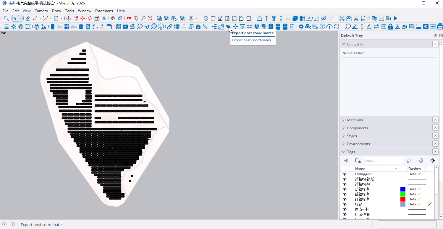Activate the Move tool with red arrows
The height and width of the screenshot is (229, 443).
(x=83, y=18)
